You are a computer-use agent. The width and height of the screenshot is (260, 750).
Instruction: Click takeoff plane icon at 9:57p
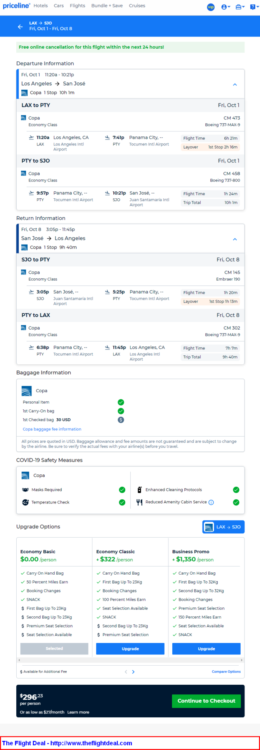[x=31, y=193]
